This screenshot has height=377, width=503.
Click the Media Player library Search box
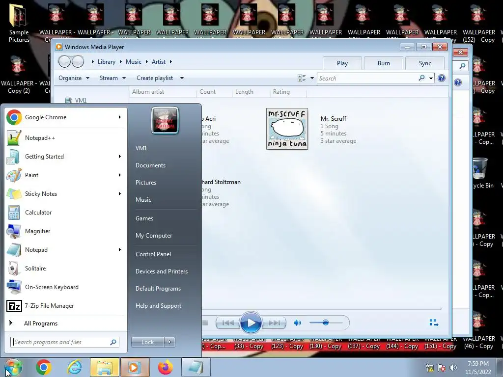pyautogui.click(x=368, y=78)
